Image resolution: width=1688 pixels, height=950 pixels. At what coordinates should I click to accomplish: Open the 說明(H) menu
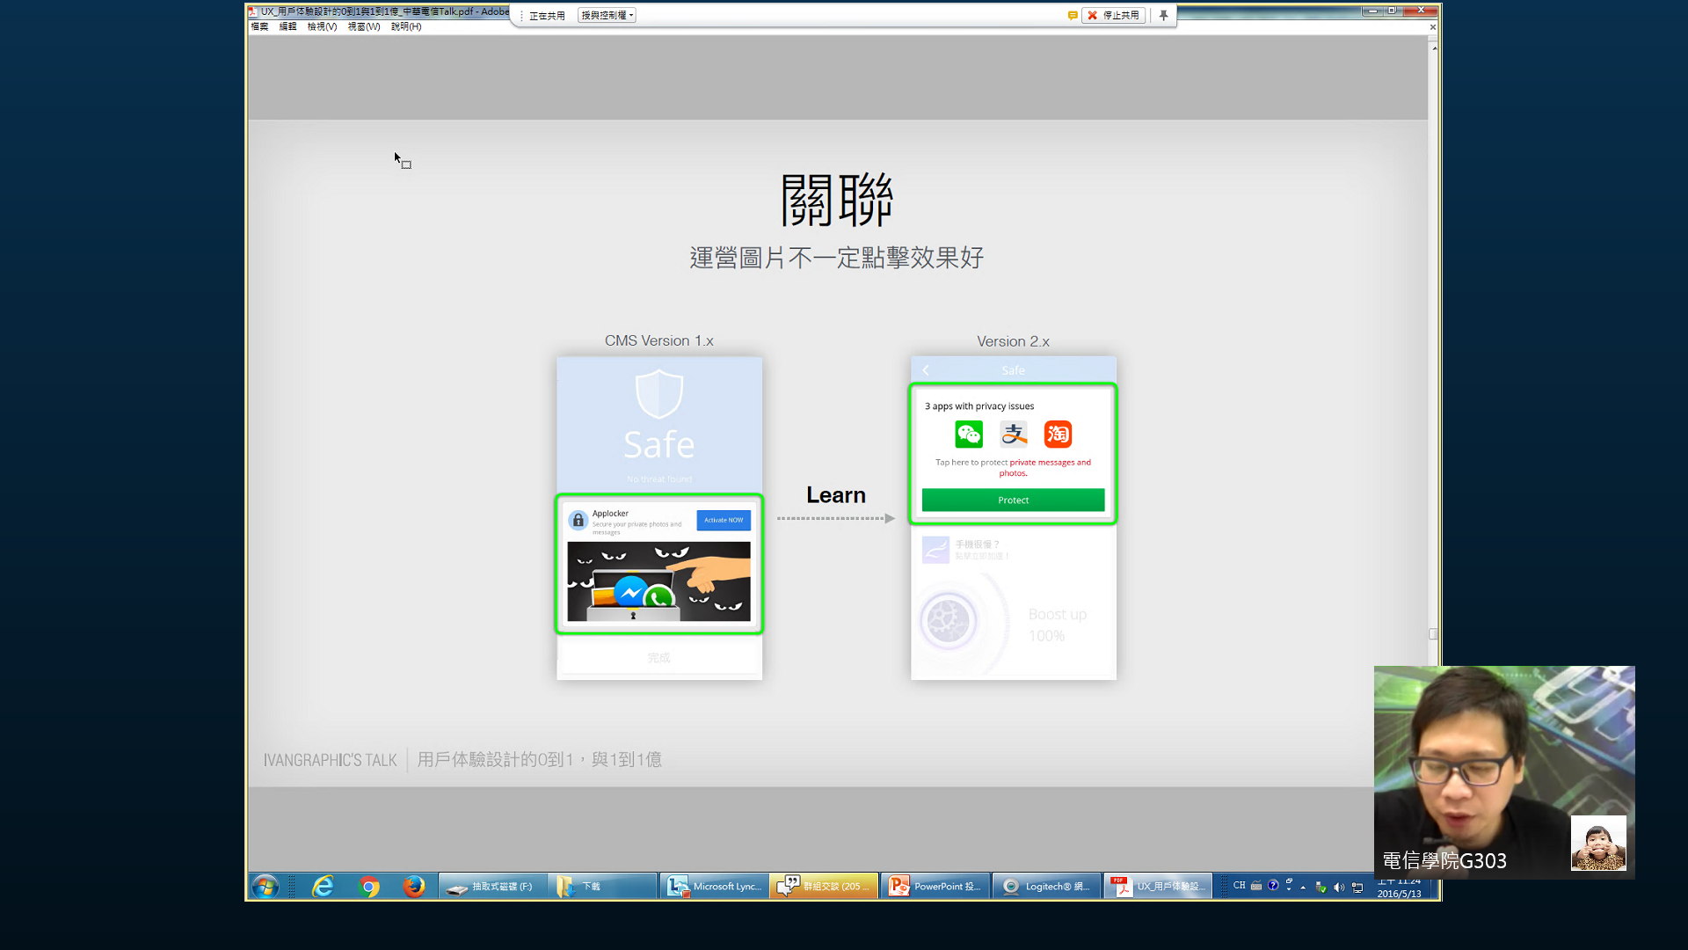pos(405,26)
